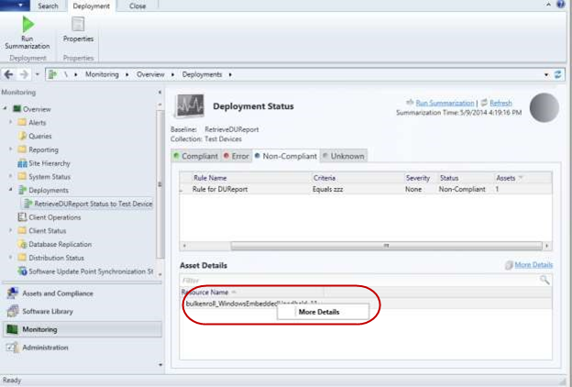Click the Refresh link in Deployment Status
Image resolution: width=572 pixels, height=387 pixels.
[500, 103]
